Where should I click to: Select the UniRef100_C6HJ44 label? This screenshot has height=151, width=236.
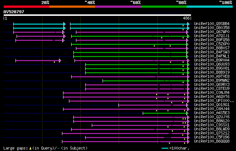tap(212, 109)
